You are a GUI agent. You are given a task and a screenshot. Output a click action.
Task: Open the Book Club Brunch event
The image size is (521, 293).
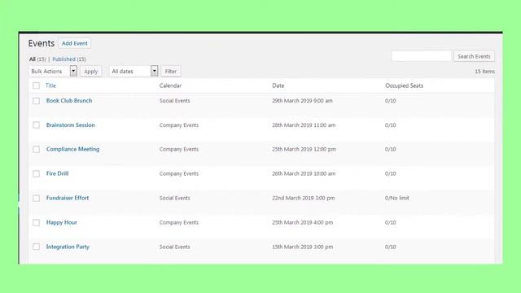point(69,101)
